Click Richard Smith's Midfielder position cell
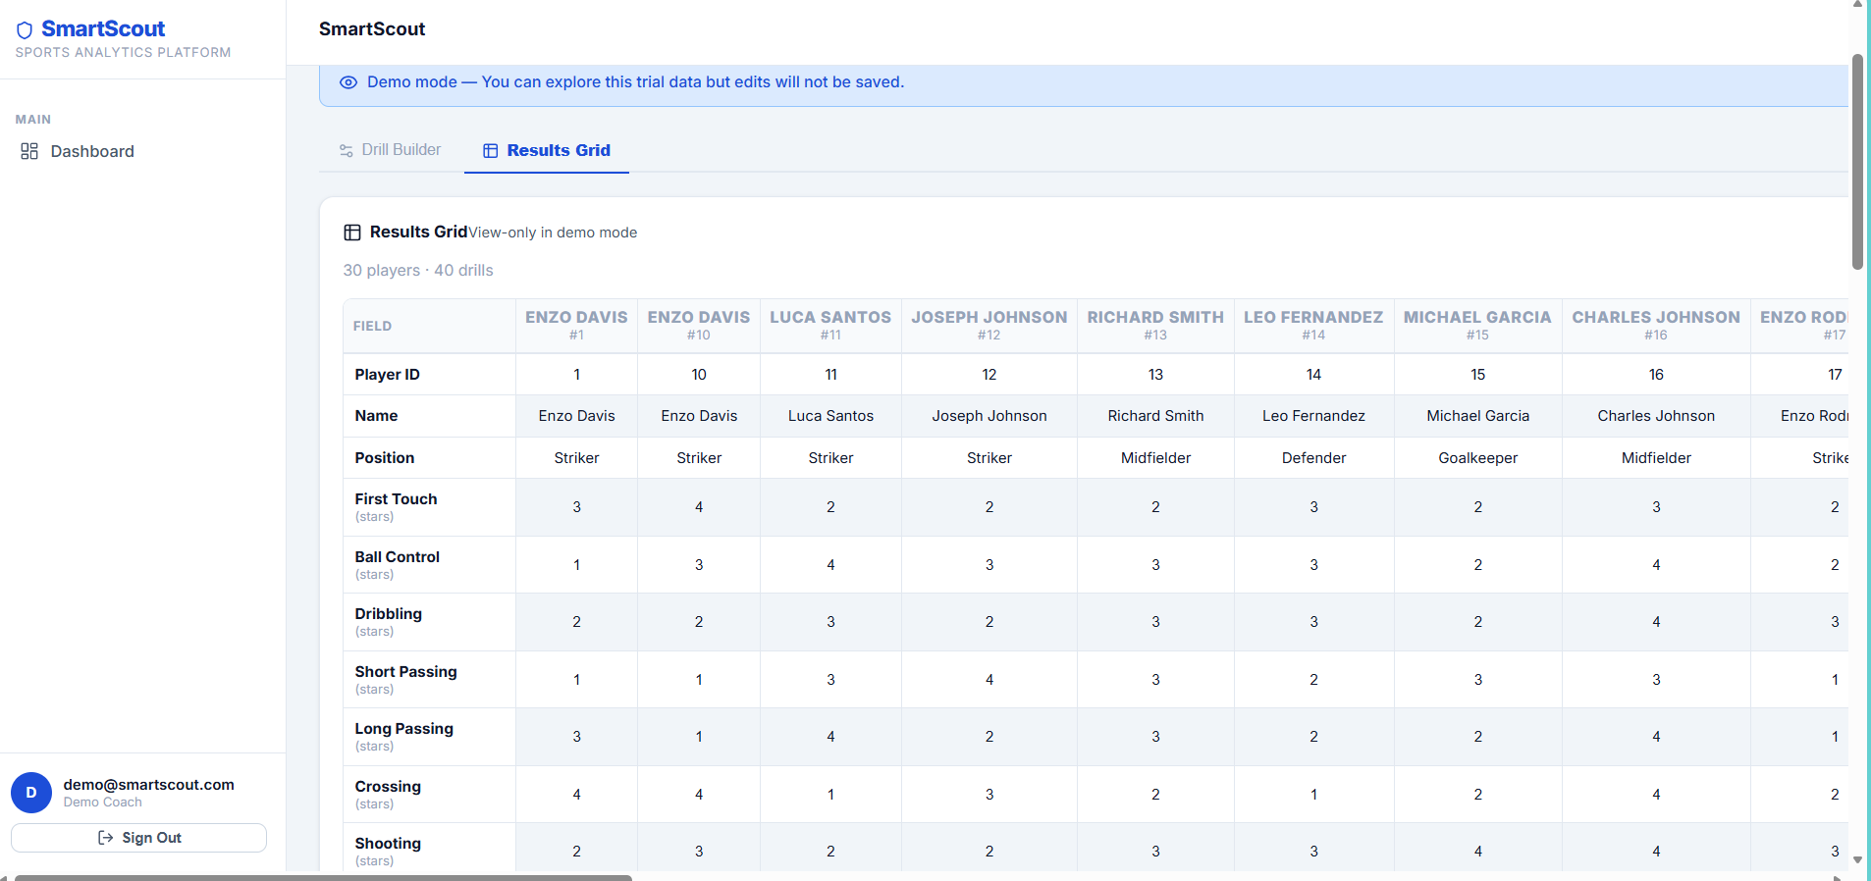1871x881 pixels. click(1155, 458)
